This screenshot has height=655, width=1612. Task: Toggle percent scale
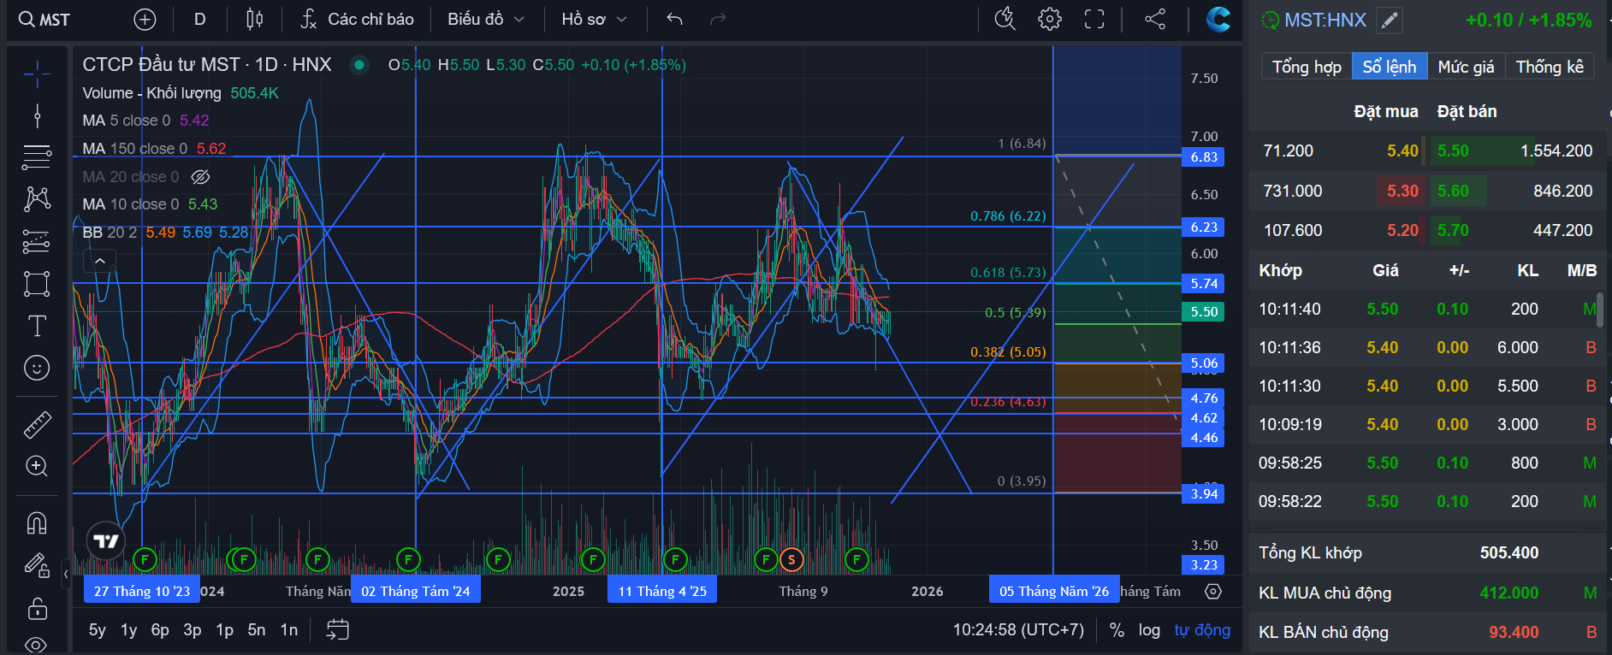point(1117,630)
